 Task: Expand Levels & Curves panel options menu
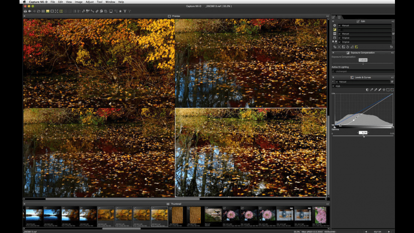(x=393, y=78)
